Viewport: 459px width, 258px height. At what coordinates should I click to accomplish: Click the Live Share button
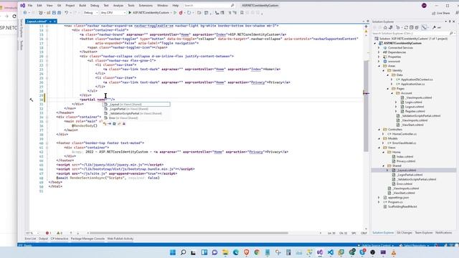click(441, 13)
